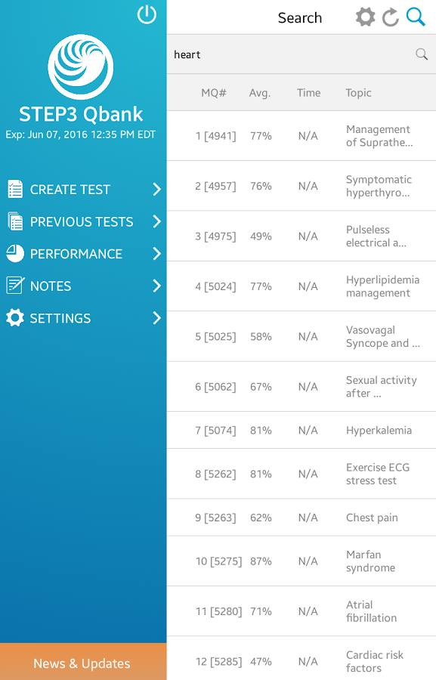Image resolution: width=436 pixels, height=680 pixels.
Task: Click the Performance pie chart icon
Action: coord(15,253)
